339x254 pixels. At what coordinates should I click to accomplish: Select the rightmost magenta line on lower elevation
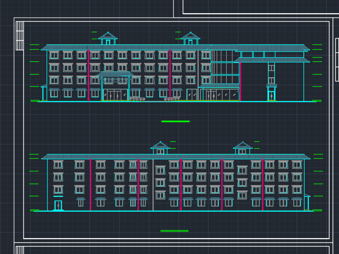click(262, 184)
